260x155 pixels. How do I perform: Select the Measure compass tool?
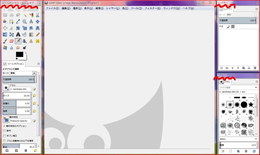[31, 22]
